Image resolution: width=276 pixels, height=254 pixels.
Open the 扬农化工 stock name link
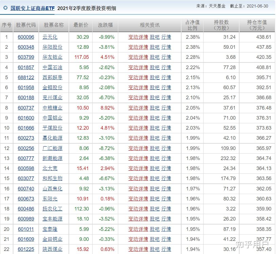pyautogui.click(x=52, y=209)
